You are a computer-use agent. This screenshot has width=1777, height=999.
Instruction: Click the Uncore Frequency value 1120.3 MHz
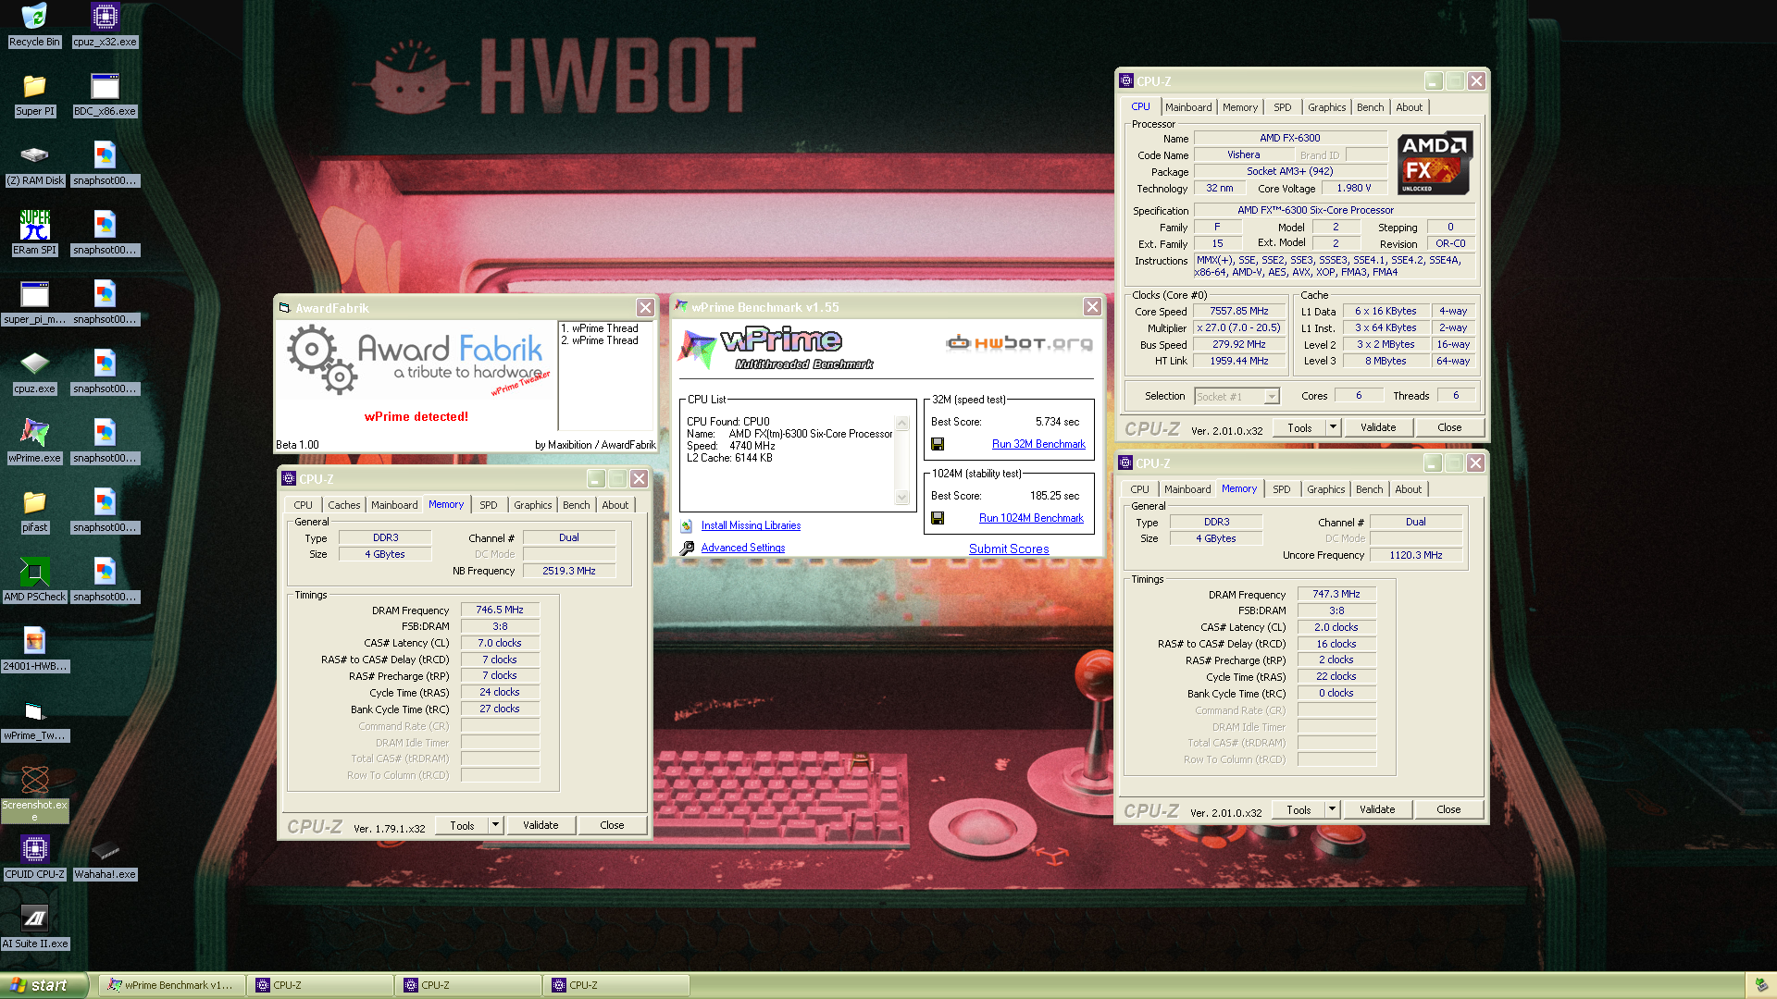[x=1416, y=555]
